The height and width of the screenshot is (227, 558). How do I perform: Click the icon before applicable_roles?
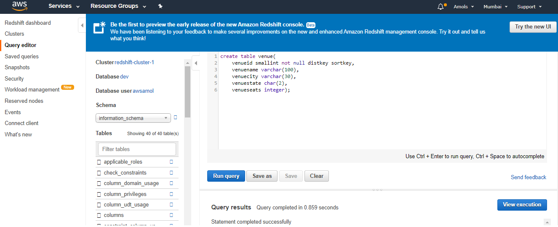(x=99, y=162)
